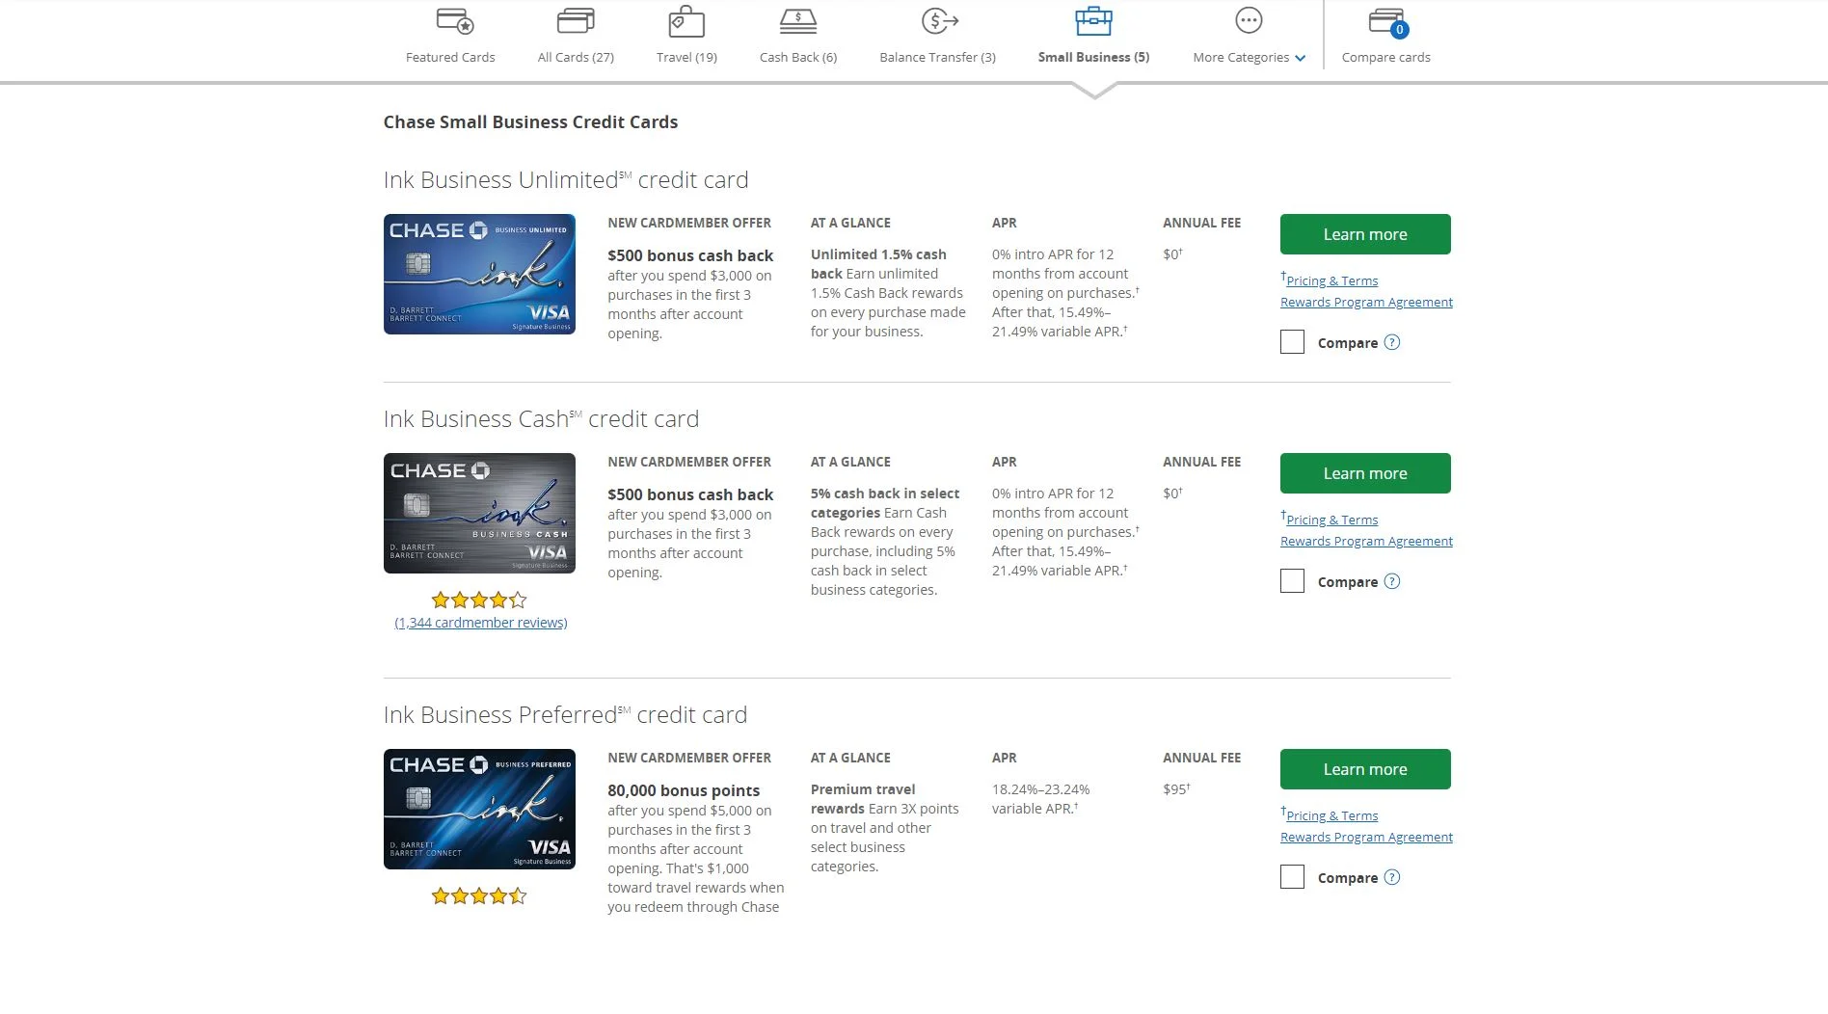Viewport: 1828px width, 1014px height.
Task: Click the 5% cash back in select categories text
Action: 885,502
